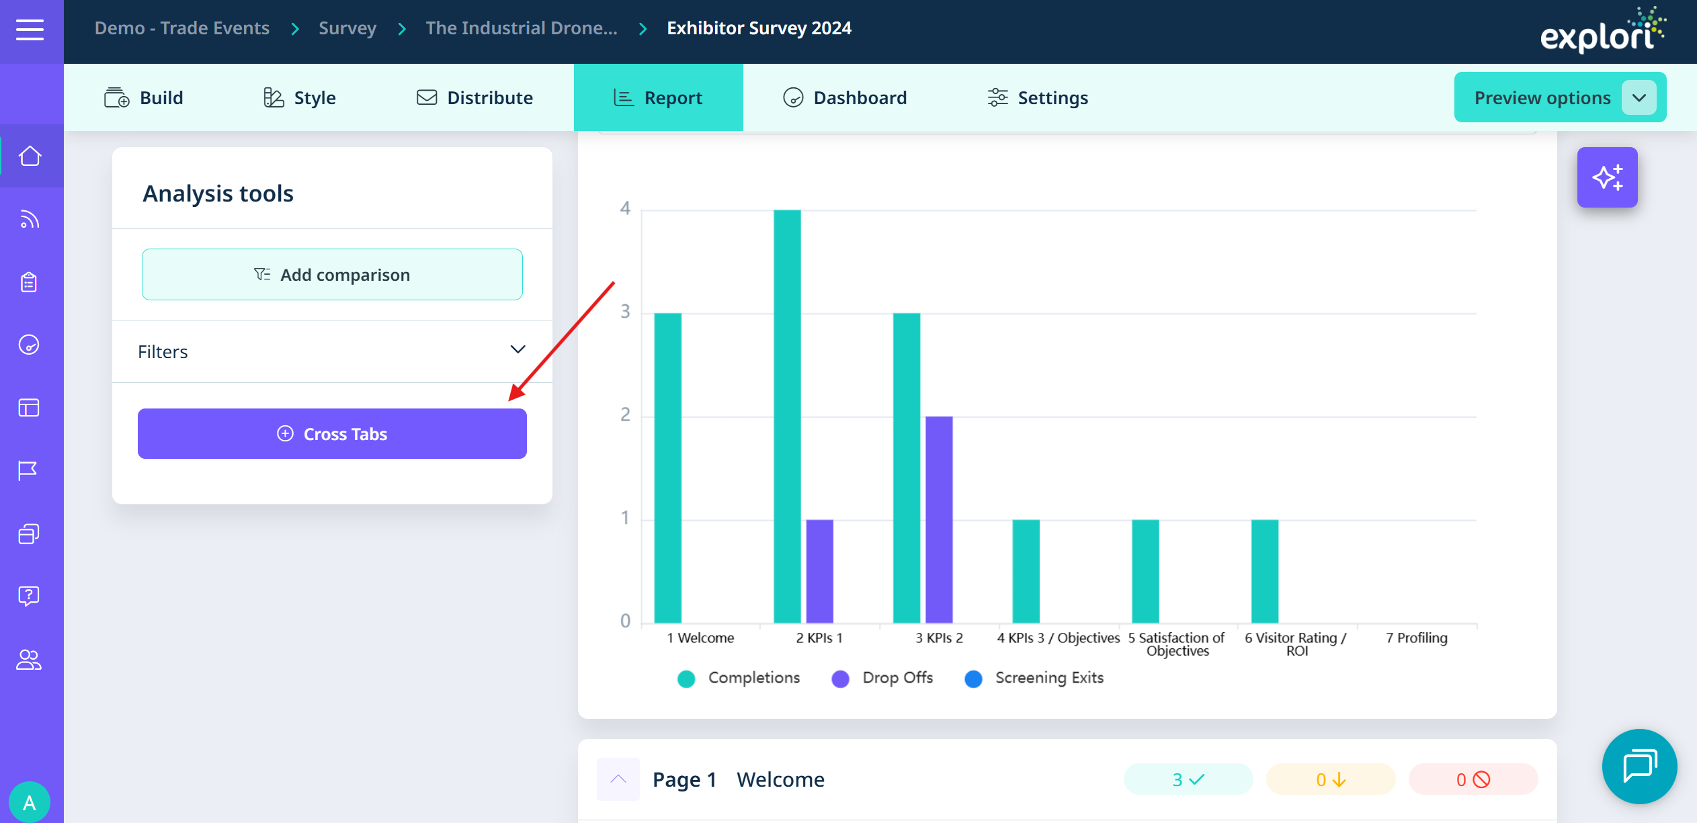Toggle Completions series in chart legend
This screenshot has height=823, width=1697.
(739, 678)
